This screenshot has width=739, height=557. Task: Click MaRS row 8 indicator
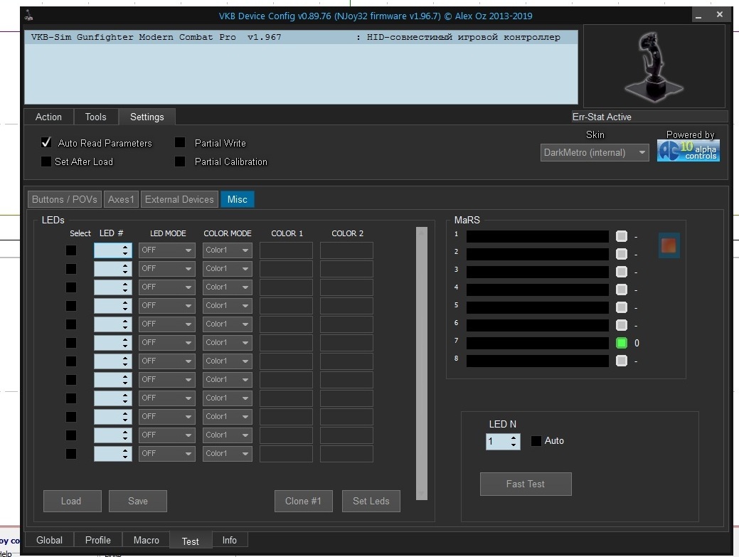point(622,361)
